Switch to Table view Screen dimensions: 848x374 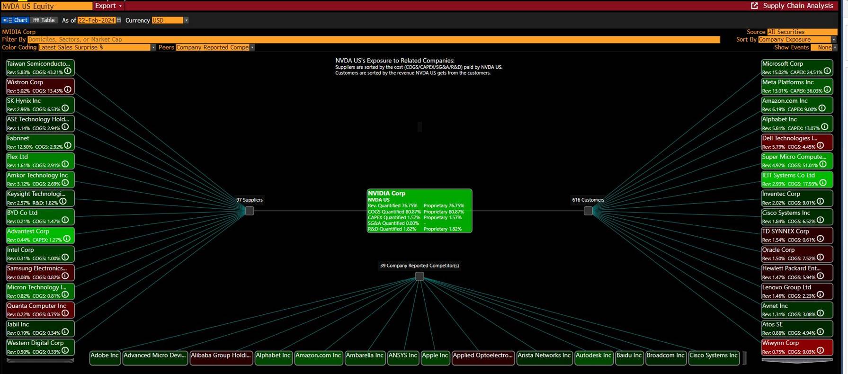(44, 20)
